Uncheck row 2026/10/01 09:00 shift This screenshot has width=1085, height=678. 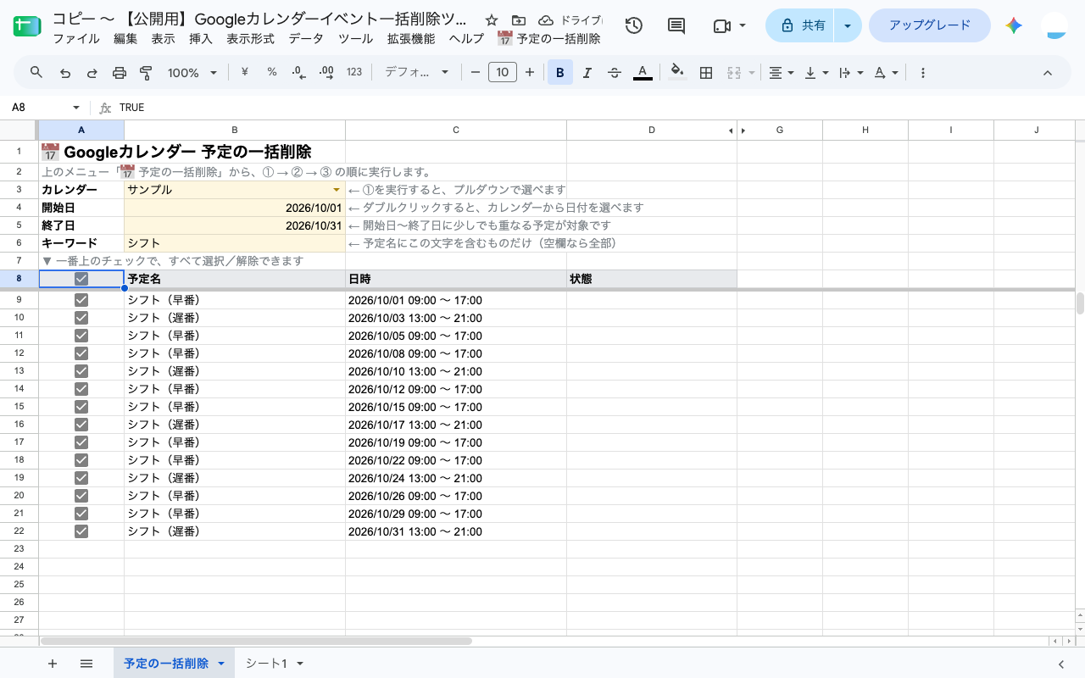81,300
